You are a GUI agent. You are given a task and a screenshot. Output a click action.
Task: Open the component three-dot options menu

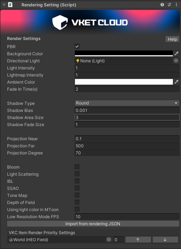176,5
